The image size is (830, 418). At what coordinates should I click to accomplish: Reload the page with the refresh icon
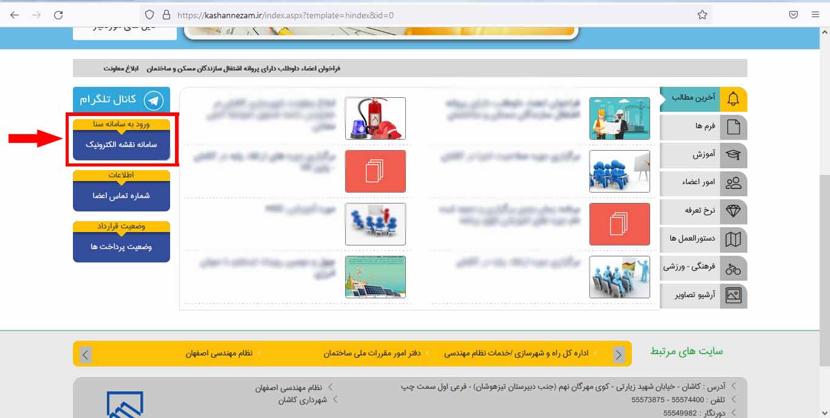(58, 14)
